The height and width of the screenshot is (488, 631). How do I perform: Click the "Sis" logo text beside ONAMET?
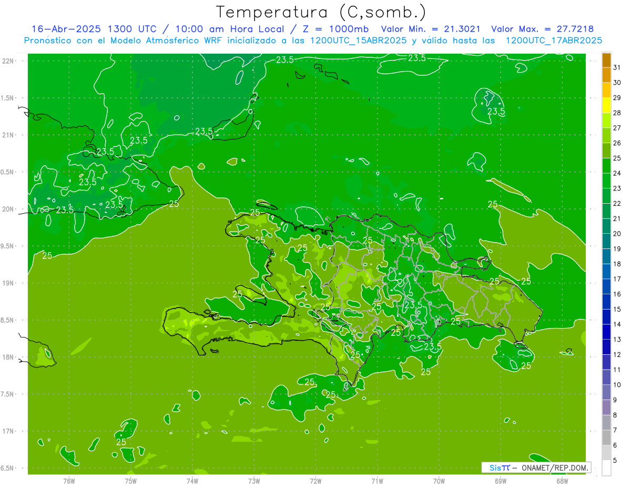tap(495, 467)
